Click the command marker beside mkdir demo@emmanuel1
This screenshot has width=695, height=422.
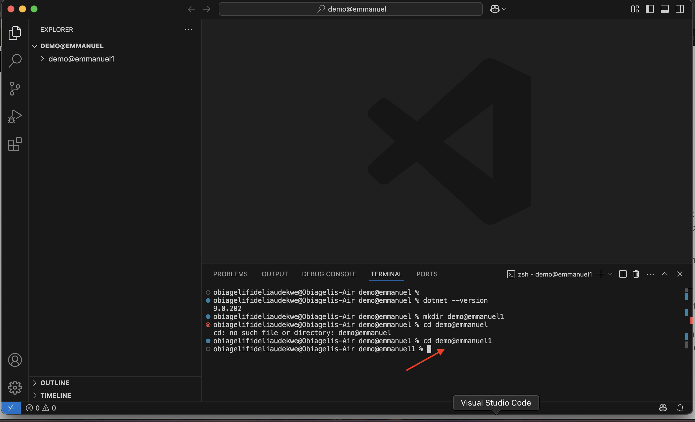[x=208, y=317]
